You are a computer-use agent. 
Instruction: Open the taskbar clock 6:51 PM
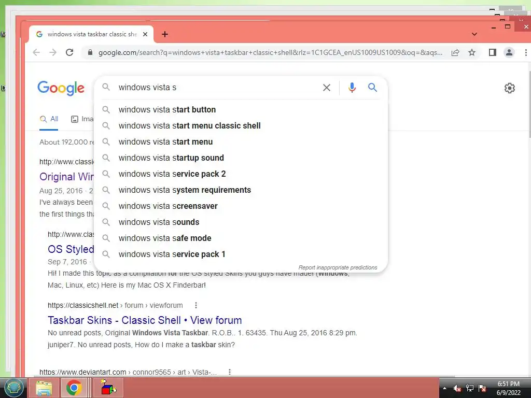[508, 388]
